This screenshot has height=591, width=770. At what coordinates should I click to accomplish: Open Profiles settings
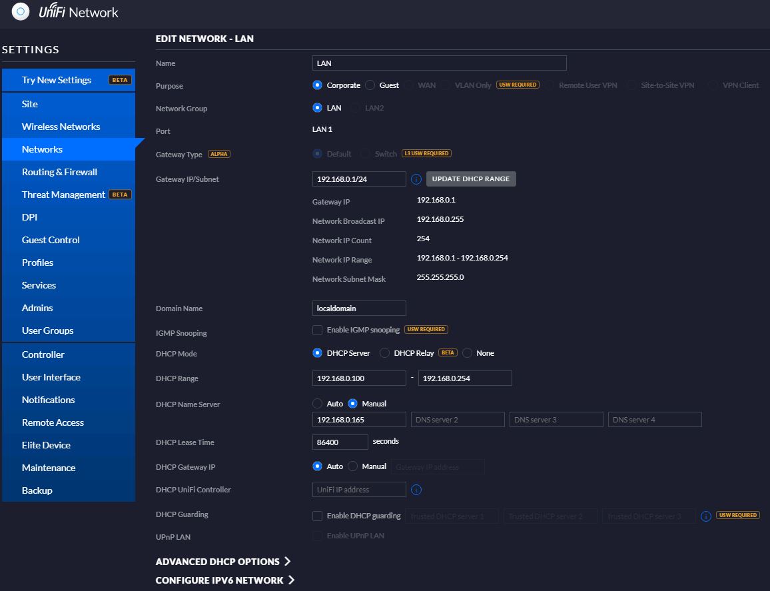pos(69,263)
